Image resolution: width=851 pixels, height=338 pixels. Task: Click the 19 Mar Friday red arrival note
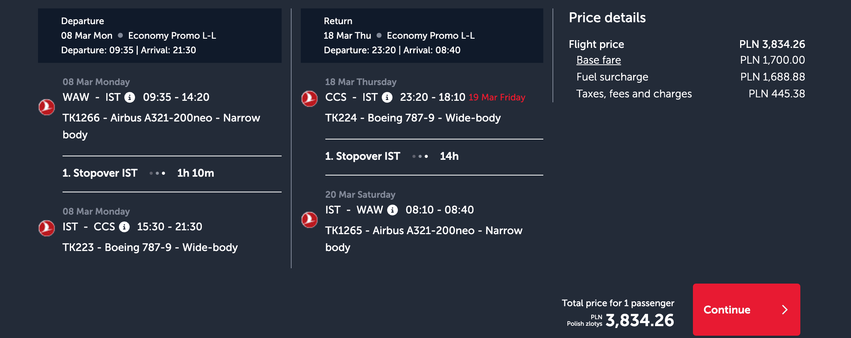[x=497, y=97]
